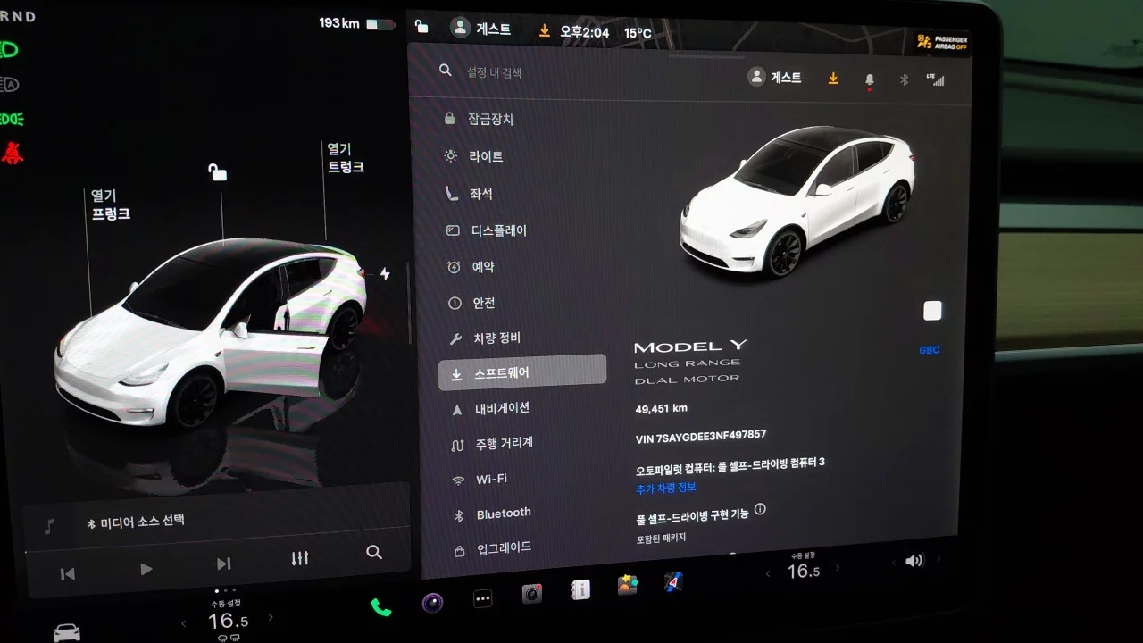Select the 디스플레이 settings menu item
Image resolution: width=1143 pixels, height=643 pixels.
pos(498,230)
